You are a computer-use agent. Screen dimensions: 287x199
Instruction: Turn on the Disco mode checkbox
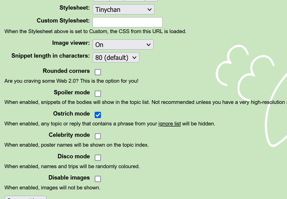98,158
